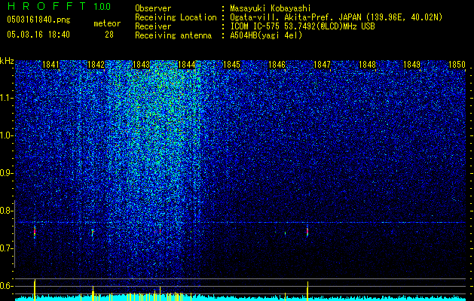Click the 'meteor' count label
Screen dimensions: 474x301
coord(107,23)
